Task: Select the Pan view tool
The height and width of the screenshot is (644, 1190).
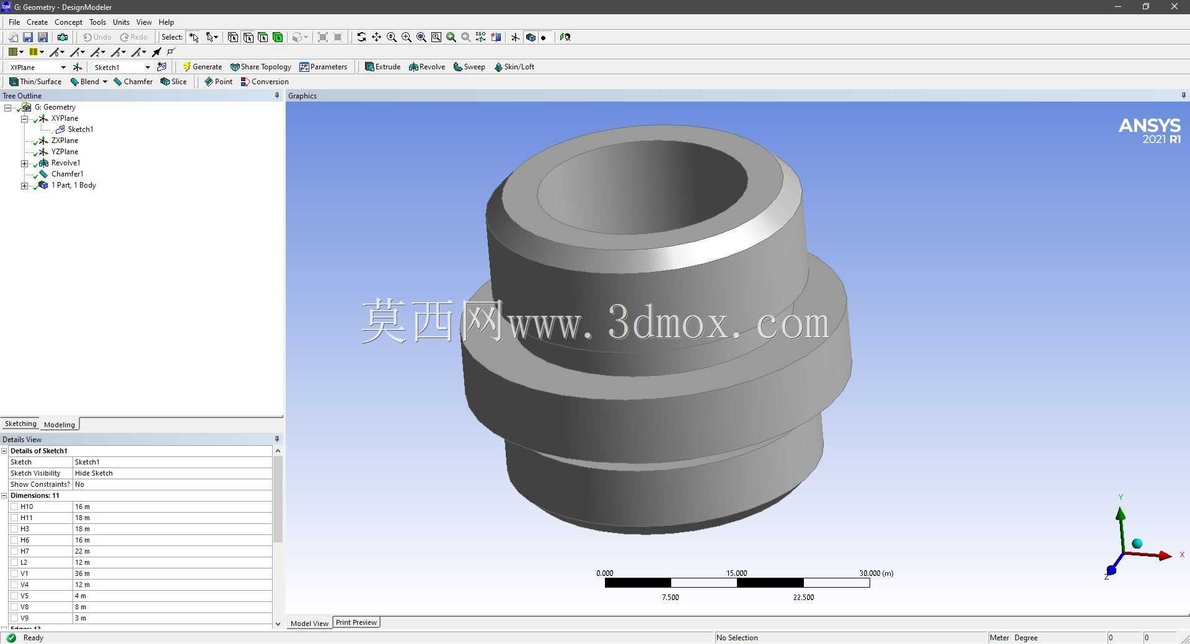Action: click(x=376, y=37)
